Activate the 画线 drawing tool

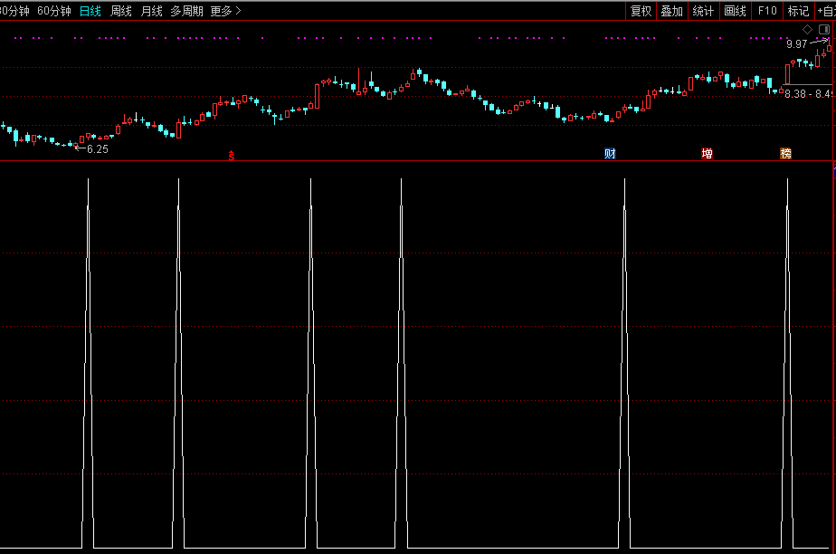[x=735, y=11]
